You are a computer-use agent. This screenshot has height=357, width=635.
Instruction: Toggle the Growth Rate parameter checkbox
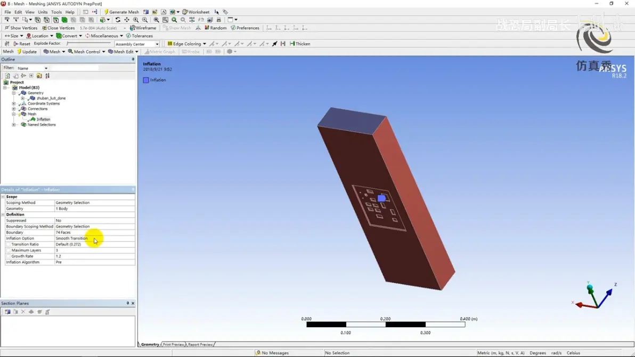(8, 256)
